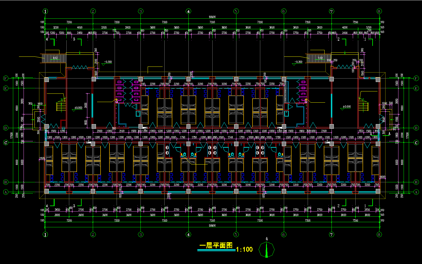Click the ±0.000 elevation mark near right stairs
This screenshot has height=264, width=422.
tap(346, 107)
